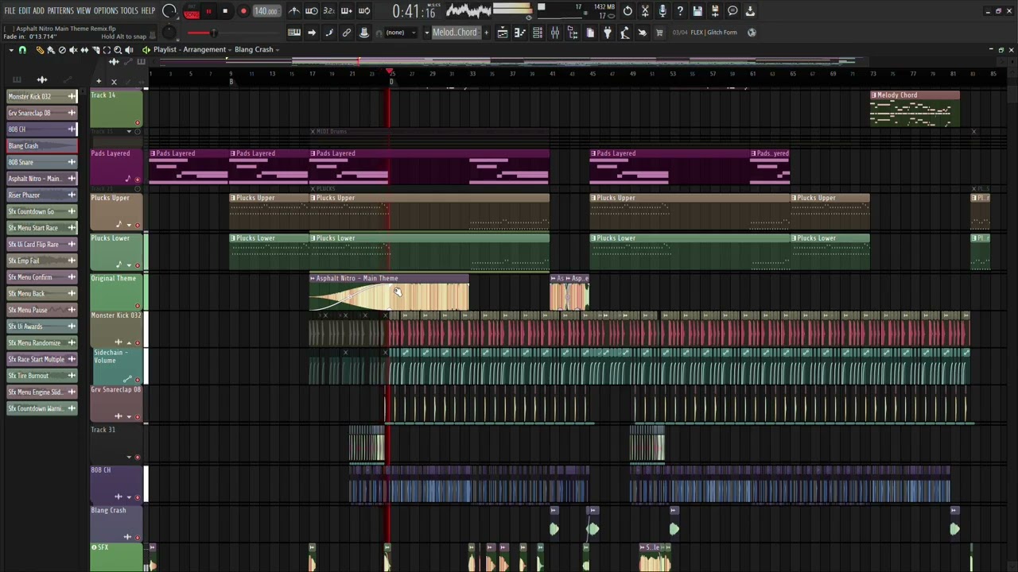Enable wait for input before playback
The image size is (1018, 572).
click(312, 11)
